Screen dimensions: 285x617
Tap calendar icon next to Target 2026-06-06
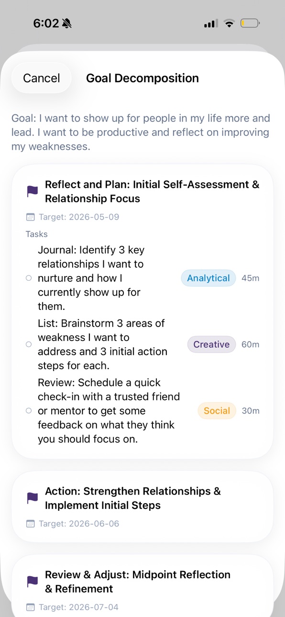pos(31,524)
